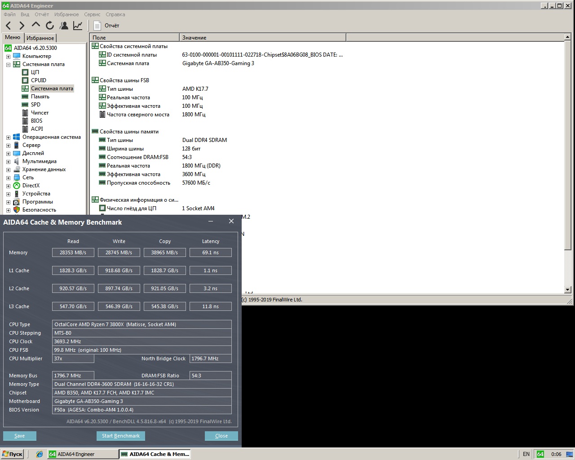Open the Избранное menu
Viewport: 575px width, 460px height.
point(66,14)
